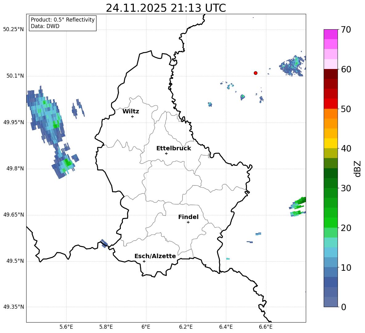Click the Esch/Alzette cross marker
This screenshot has height=333, width=365.
(x=144, y=261)
